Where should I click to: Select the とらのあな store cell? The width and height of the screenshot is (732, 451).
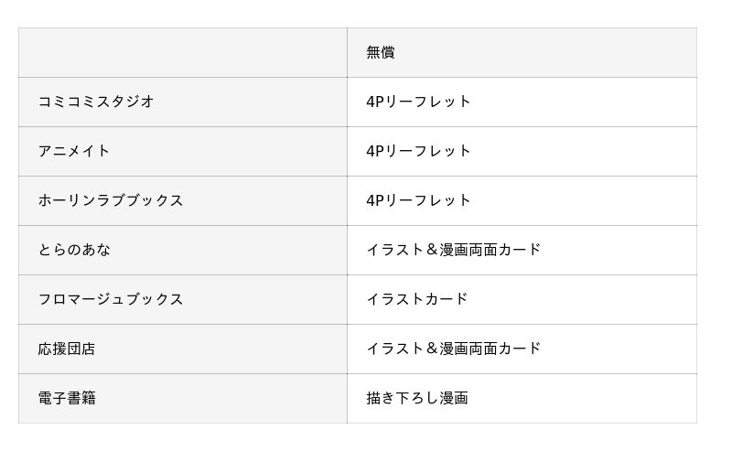tap(74, 250)
